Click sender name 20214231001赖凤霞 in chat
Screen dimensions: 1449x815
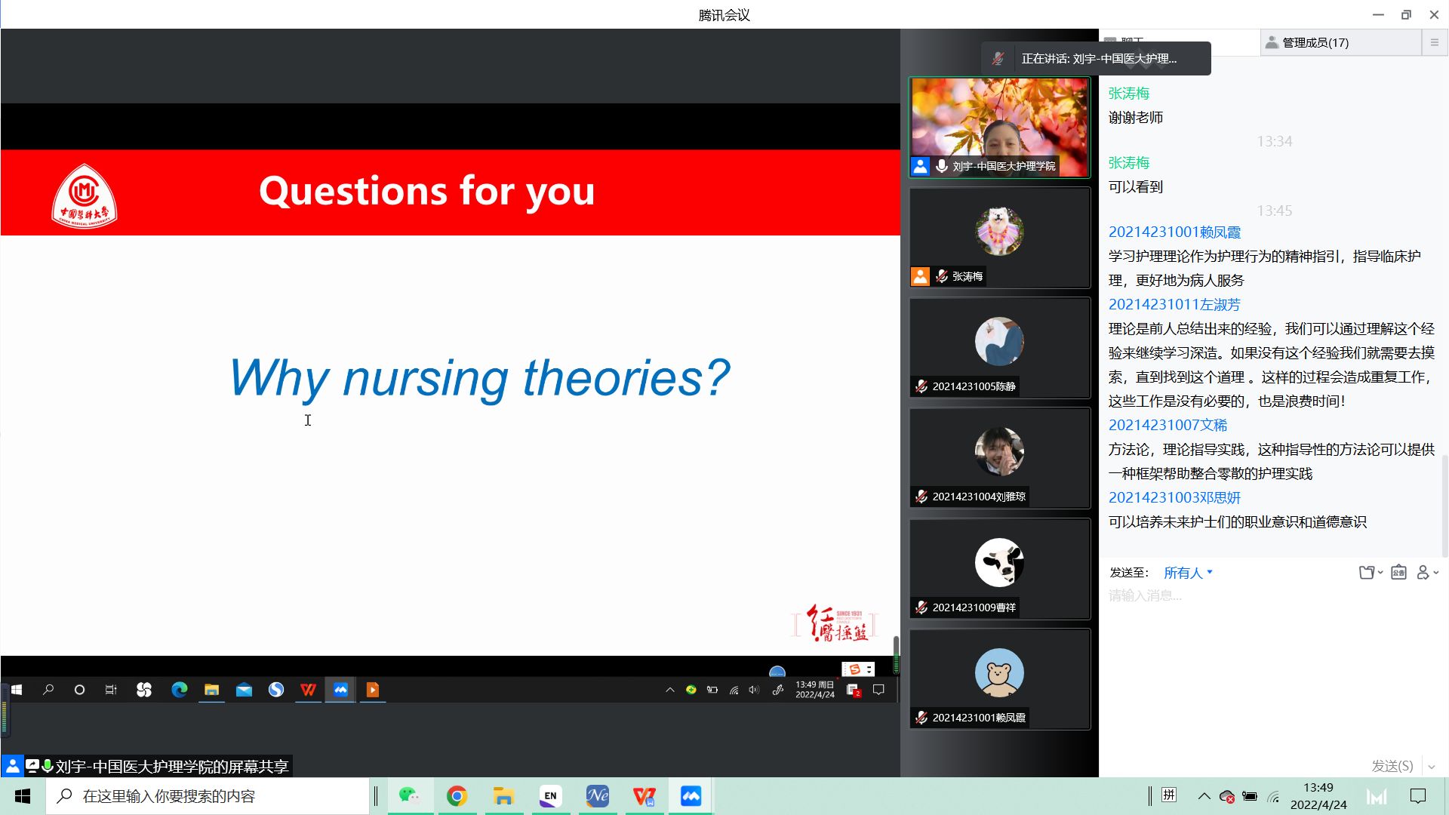pos(1174,232)
